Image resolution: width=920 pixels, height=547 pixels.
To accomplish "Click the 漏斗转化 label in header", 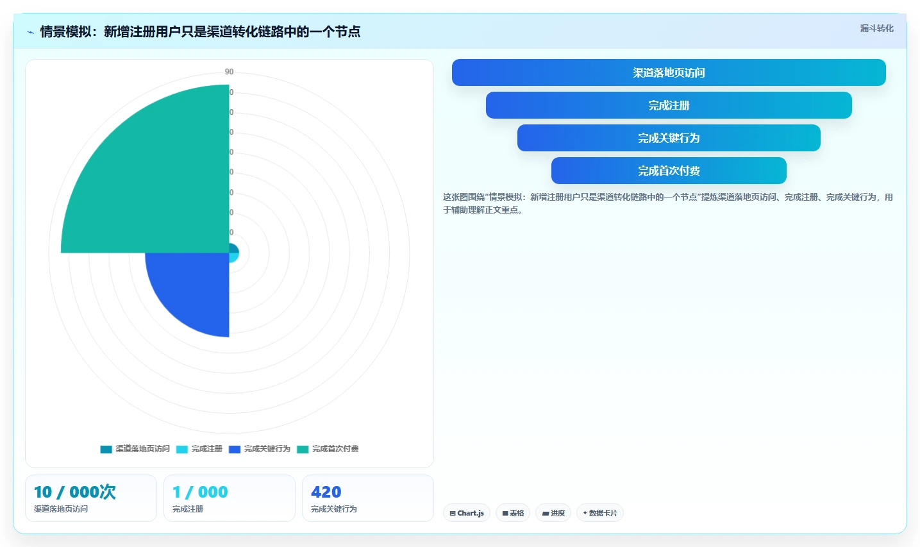I will pos(876,28).
